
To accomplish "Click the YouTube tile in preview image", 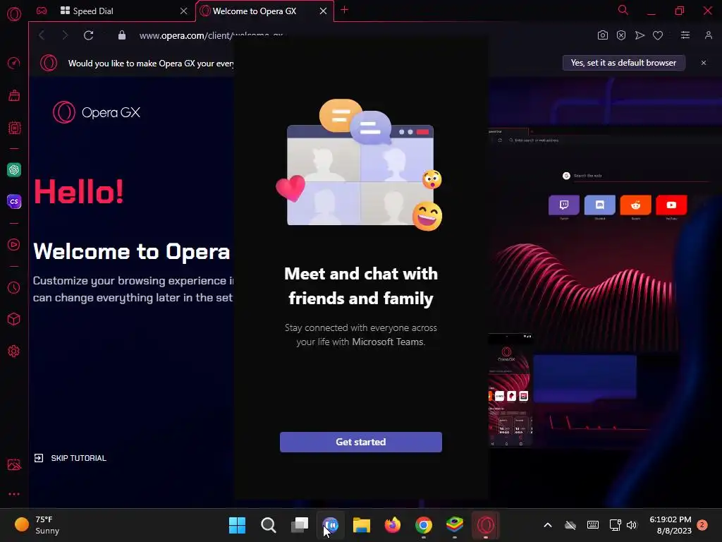I will [x=671, y=205].
